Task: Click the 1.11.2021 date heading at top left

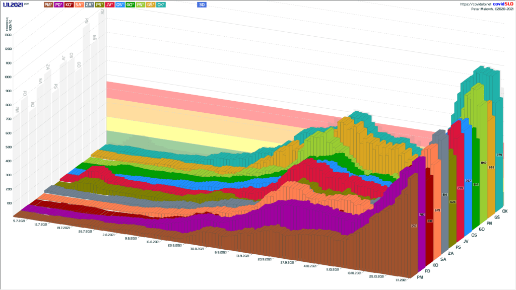Action: pyautogui.click(x=12, y=4)
